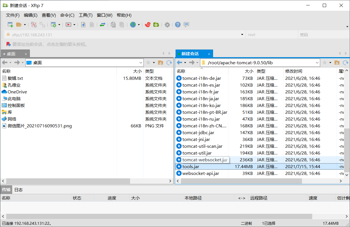Image resolution: width=350 pixels, height=227 pixels.
Task: Click the transfer list horizontal scrollbar
Action: (x=159, y=216)
